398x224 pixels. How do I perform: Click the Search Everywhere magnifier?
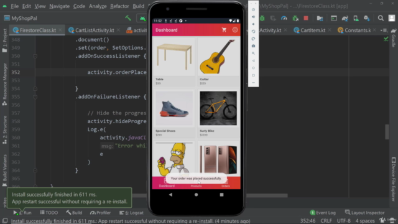pos(381,18)
